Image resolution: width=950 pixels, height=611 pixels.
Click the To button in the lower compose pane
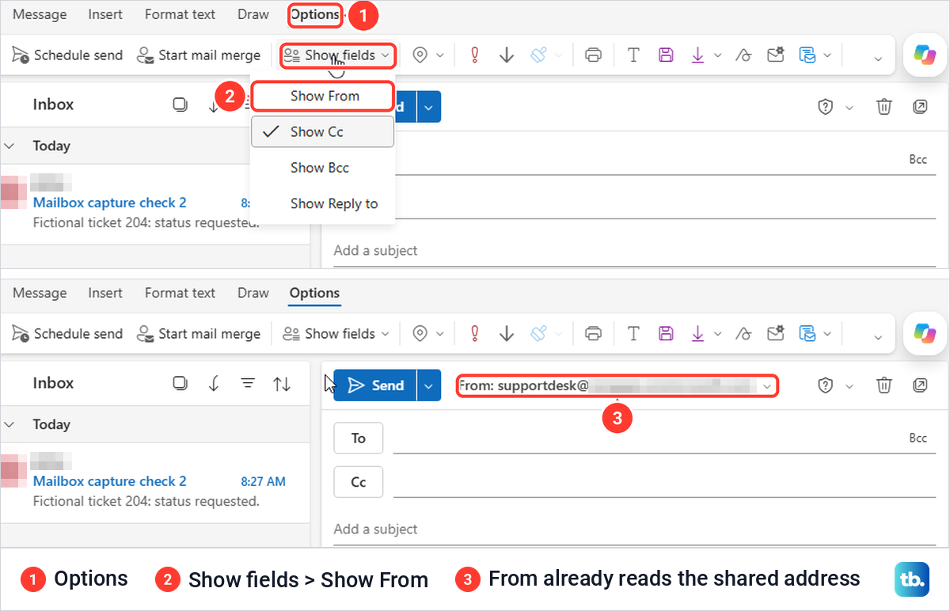coord(359,438)
